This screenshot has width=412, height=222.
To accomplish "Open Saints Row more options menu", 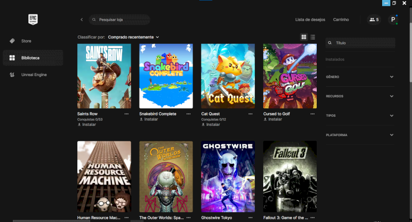I will tap(126, 114).
